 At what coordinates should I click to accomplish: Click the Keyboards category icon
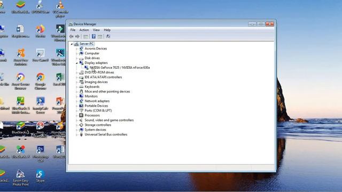[81, 87]
